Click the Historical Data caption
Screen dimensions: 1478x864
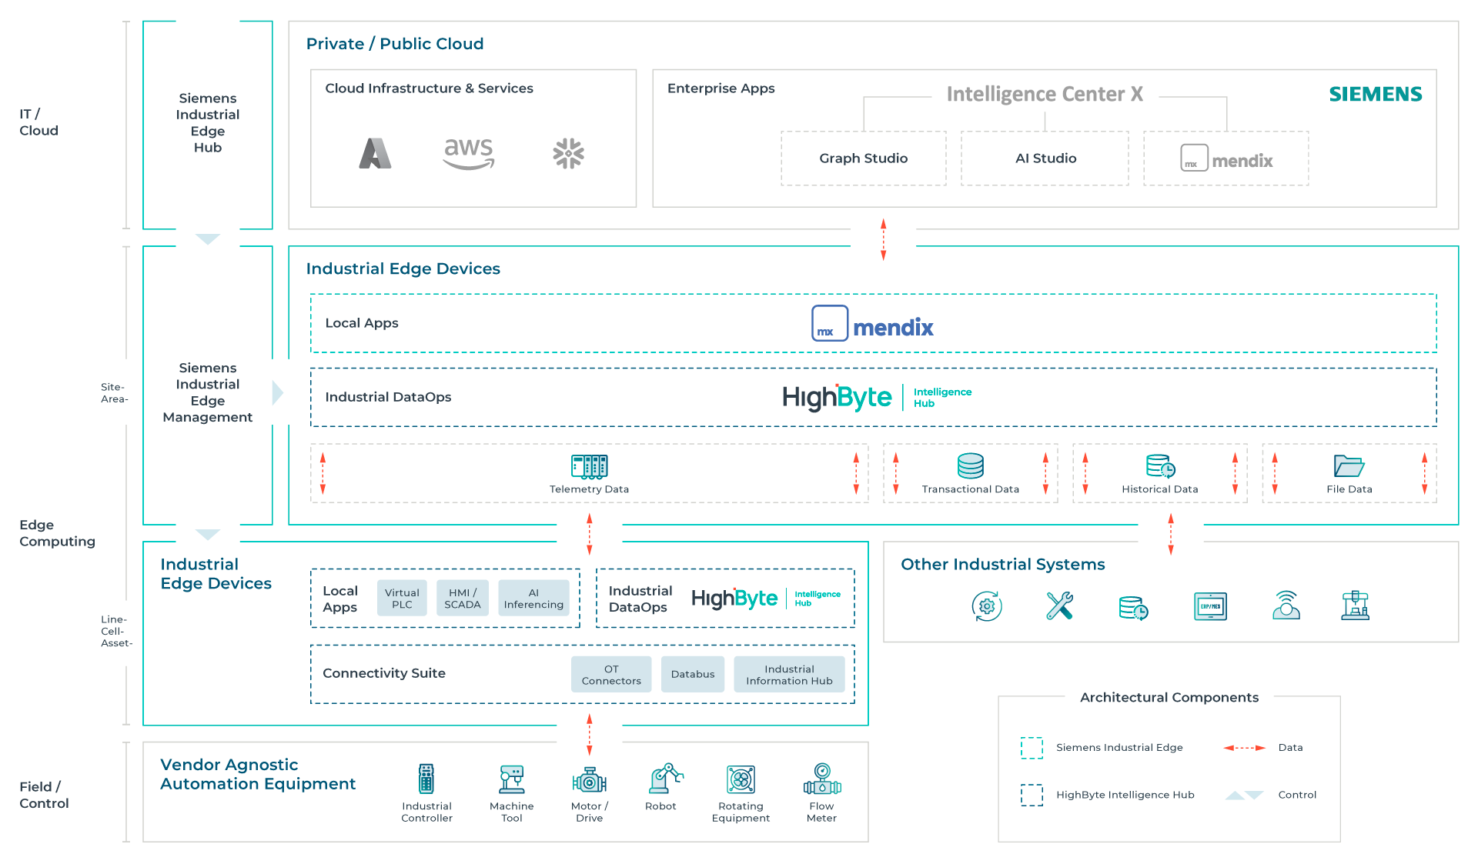pyautogui.click(x=1159, y=489)
